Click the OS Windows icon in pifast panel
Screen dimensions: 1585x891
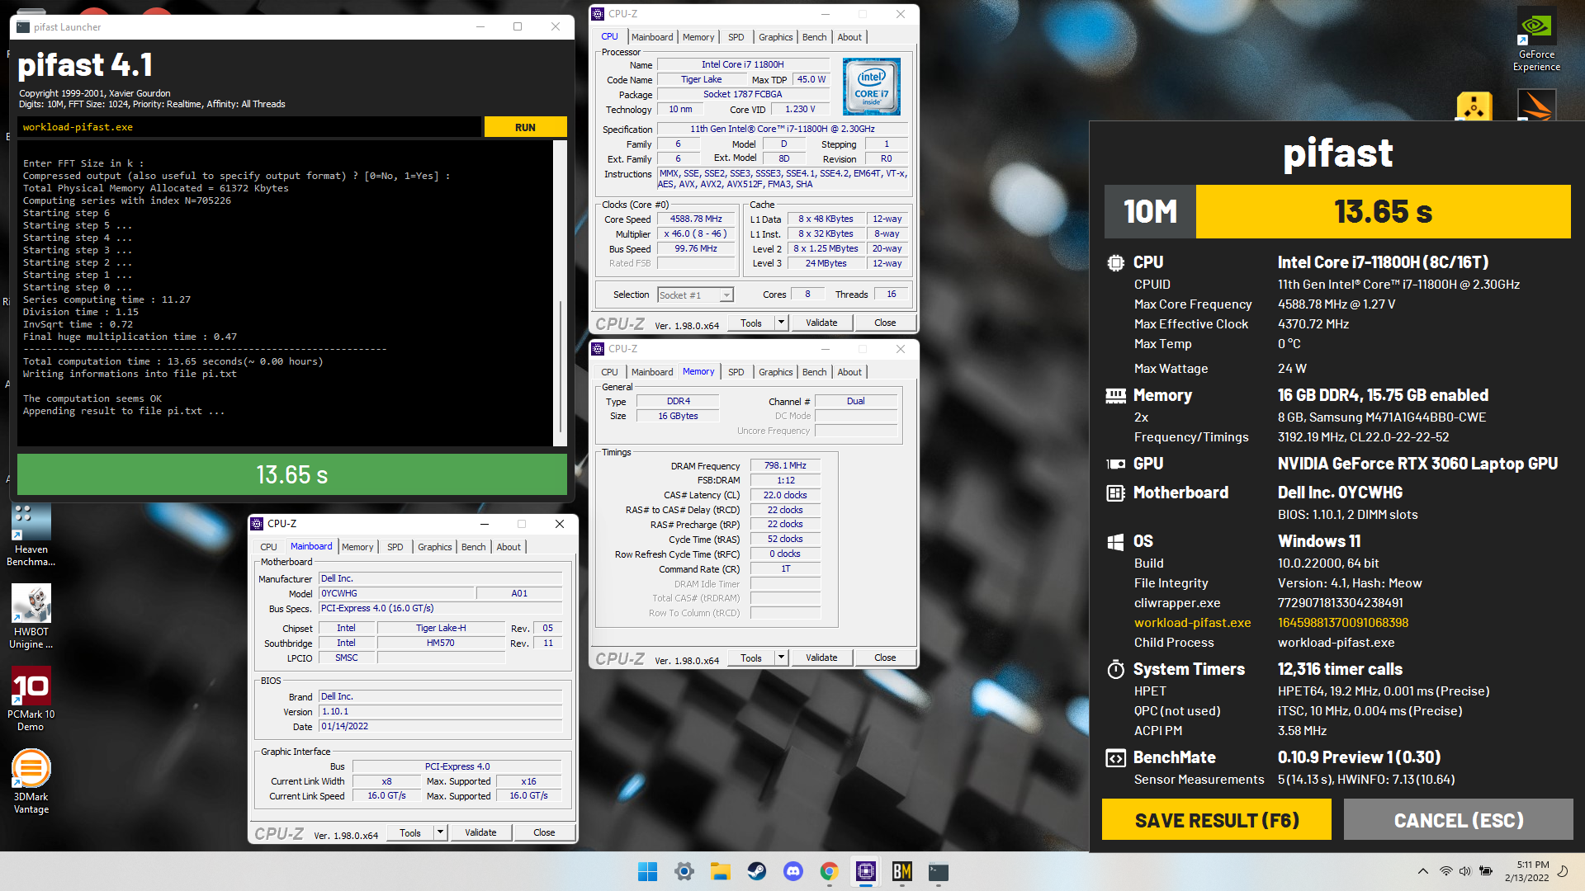click(1115, 542)
